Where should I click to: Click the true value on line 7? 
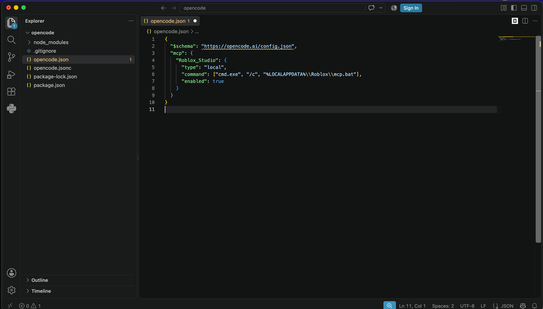[218, 81]
